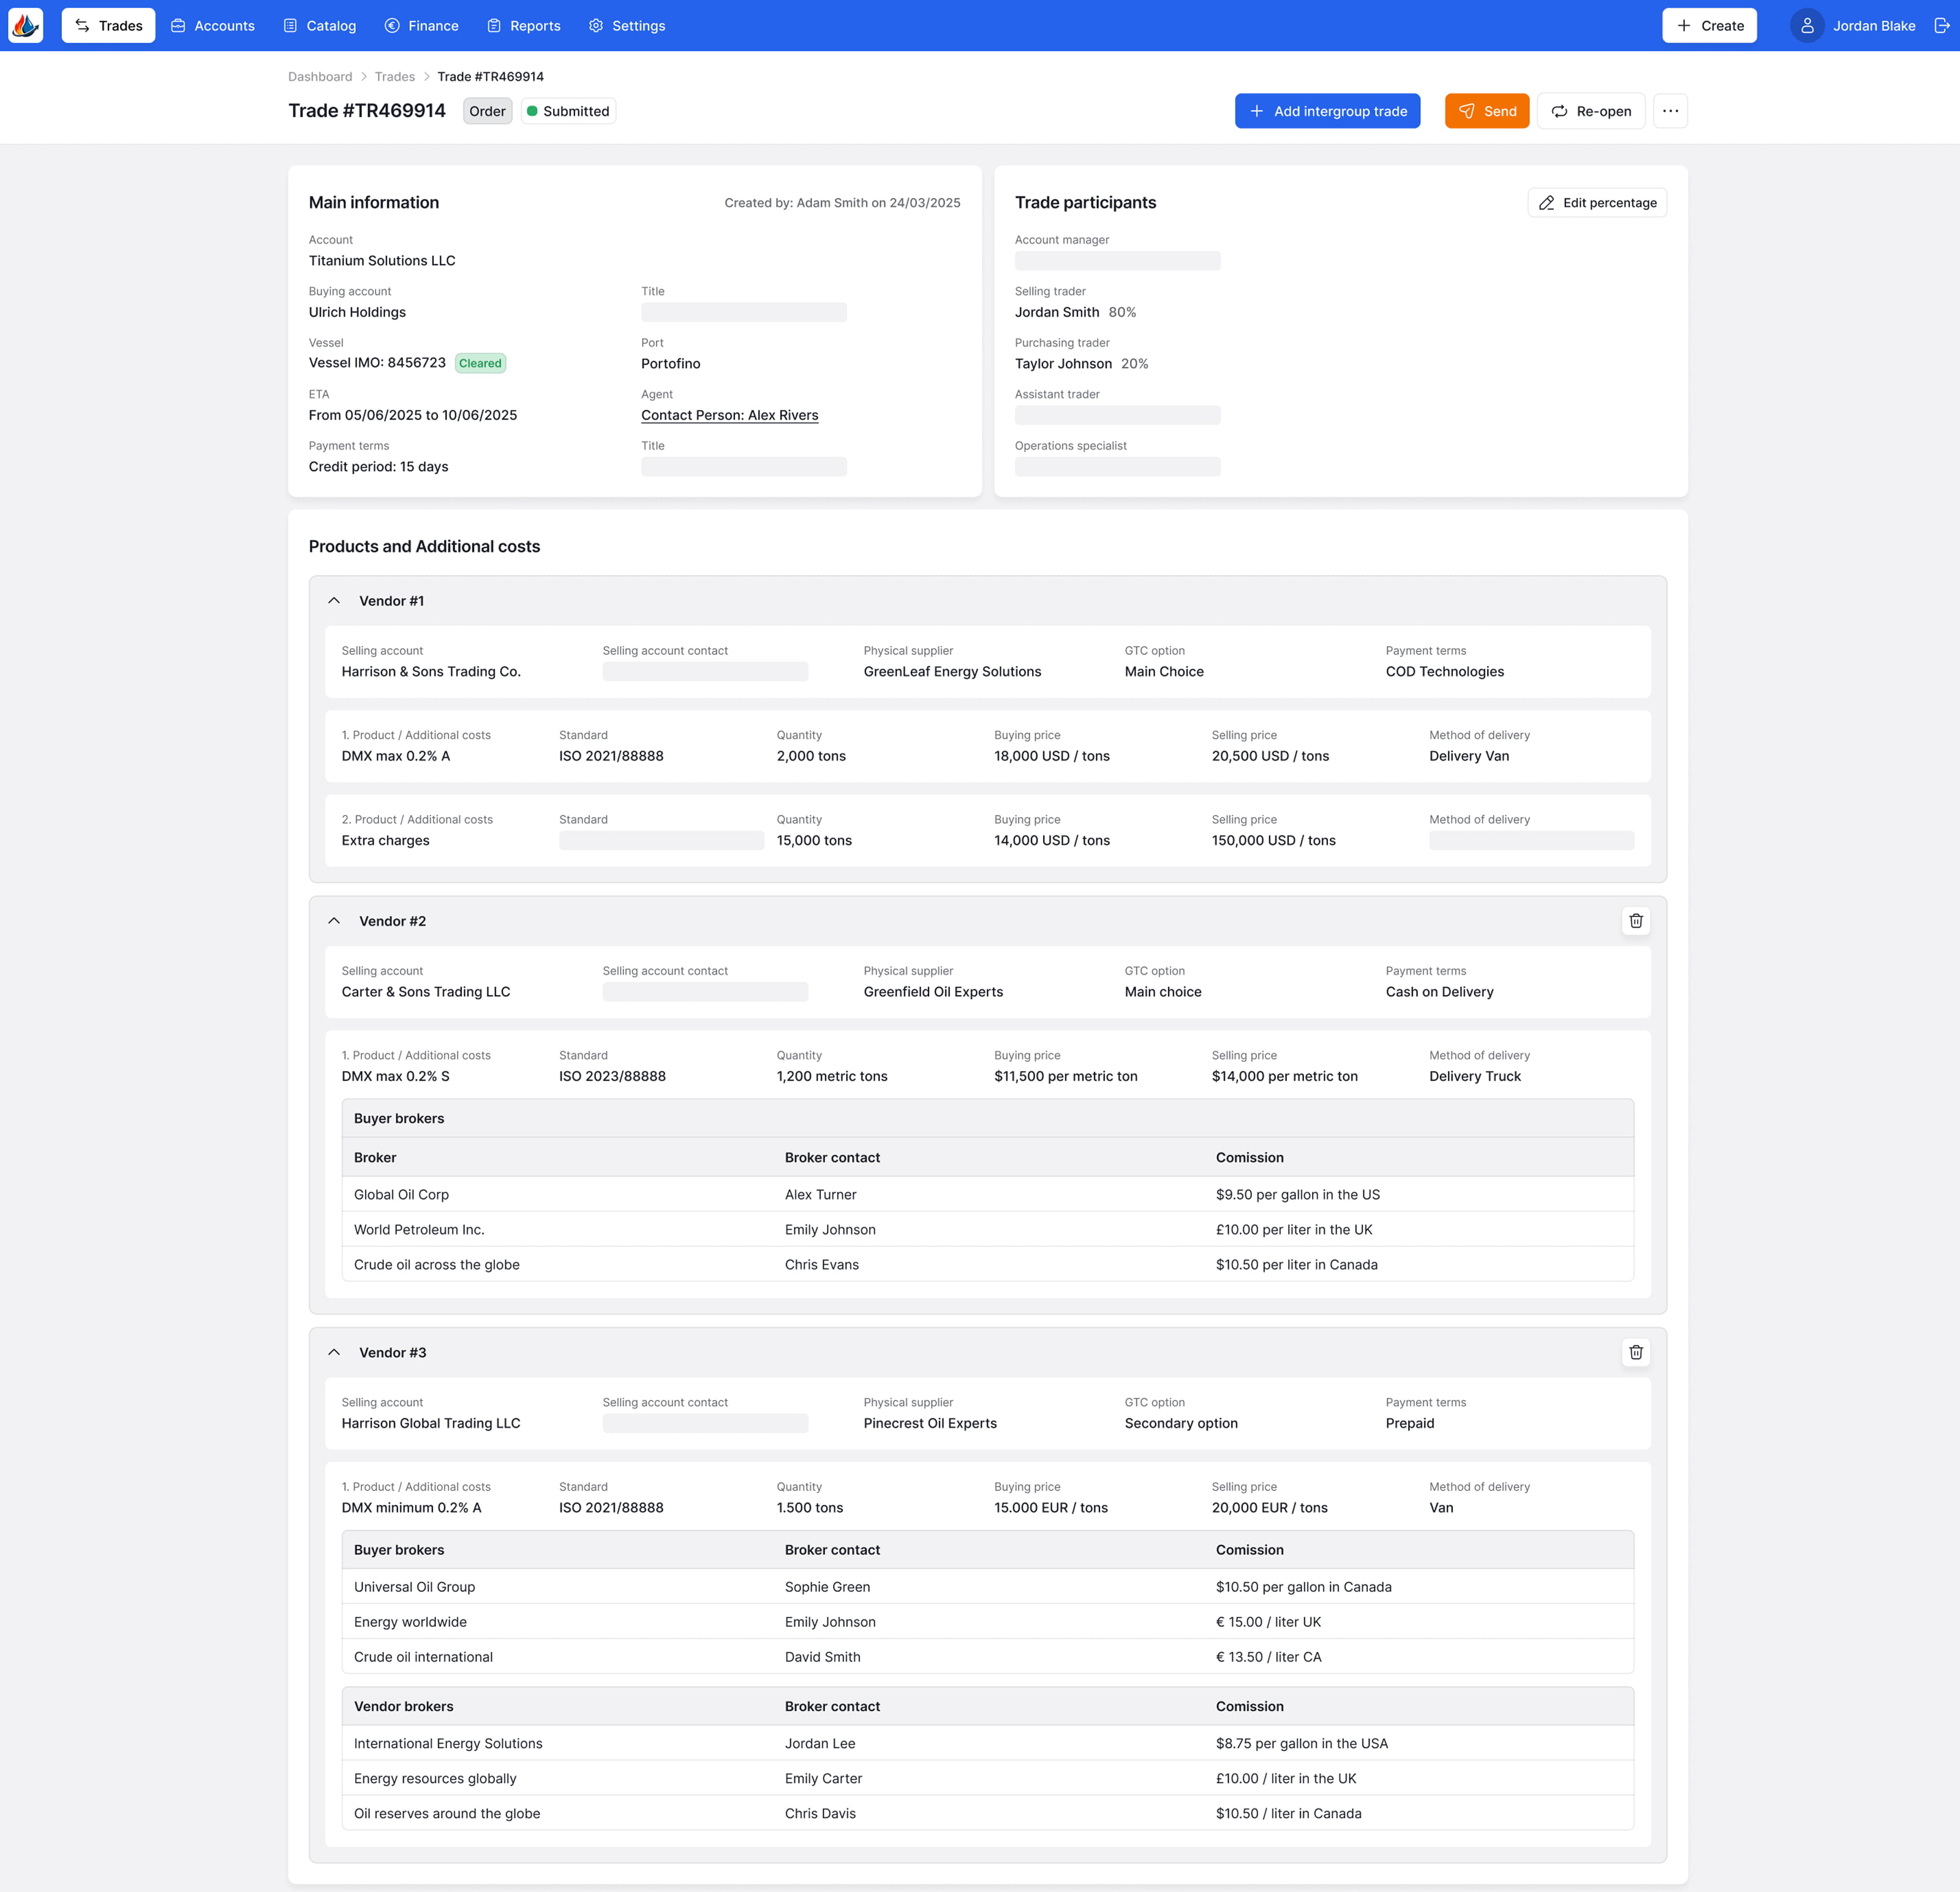Delete Vendor #3 with trash icon

pyautogui.click(x=1635, y=1352)
